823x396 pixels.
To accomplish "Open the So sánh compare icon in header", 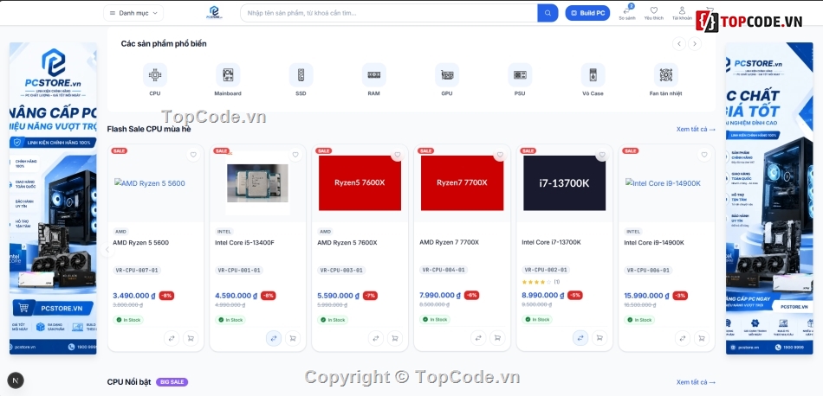I will click(626, 13).
